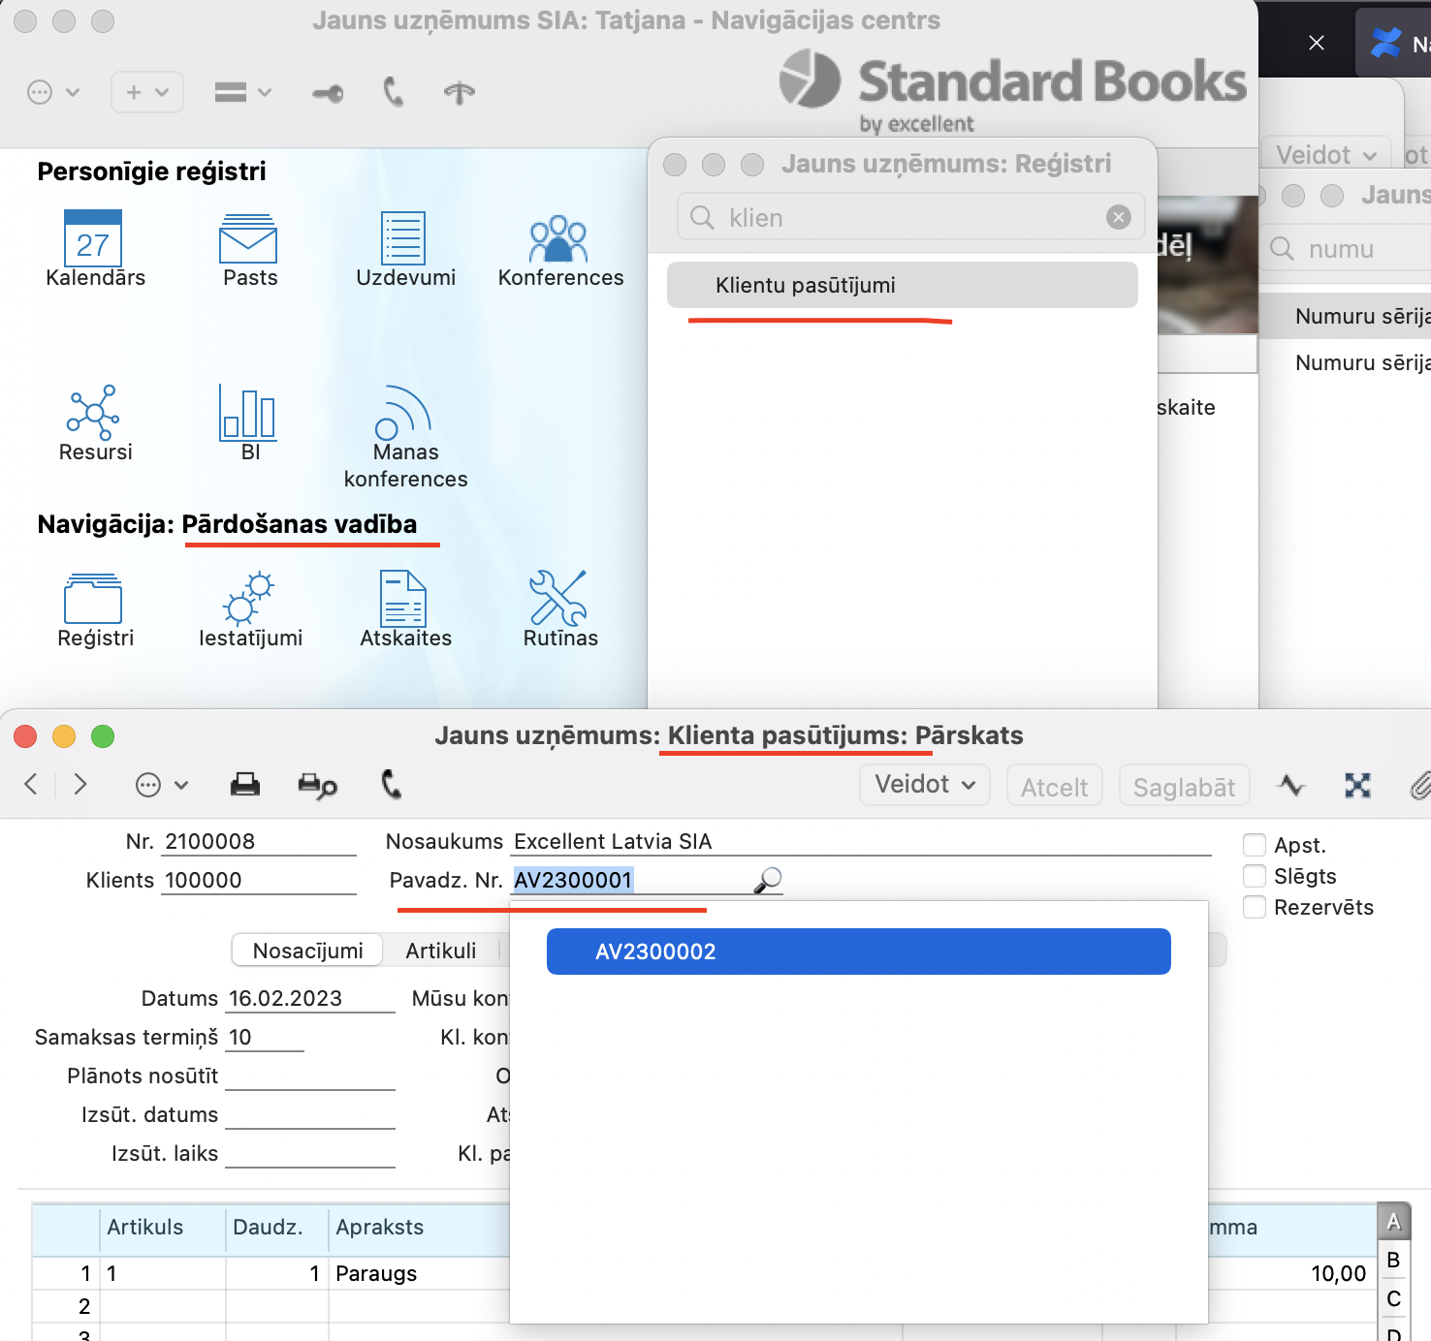The image size is (1431, 1341).
Task: Switch to the Artikuli tab
Action: pyautogui.click(x=441, y=951)
